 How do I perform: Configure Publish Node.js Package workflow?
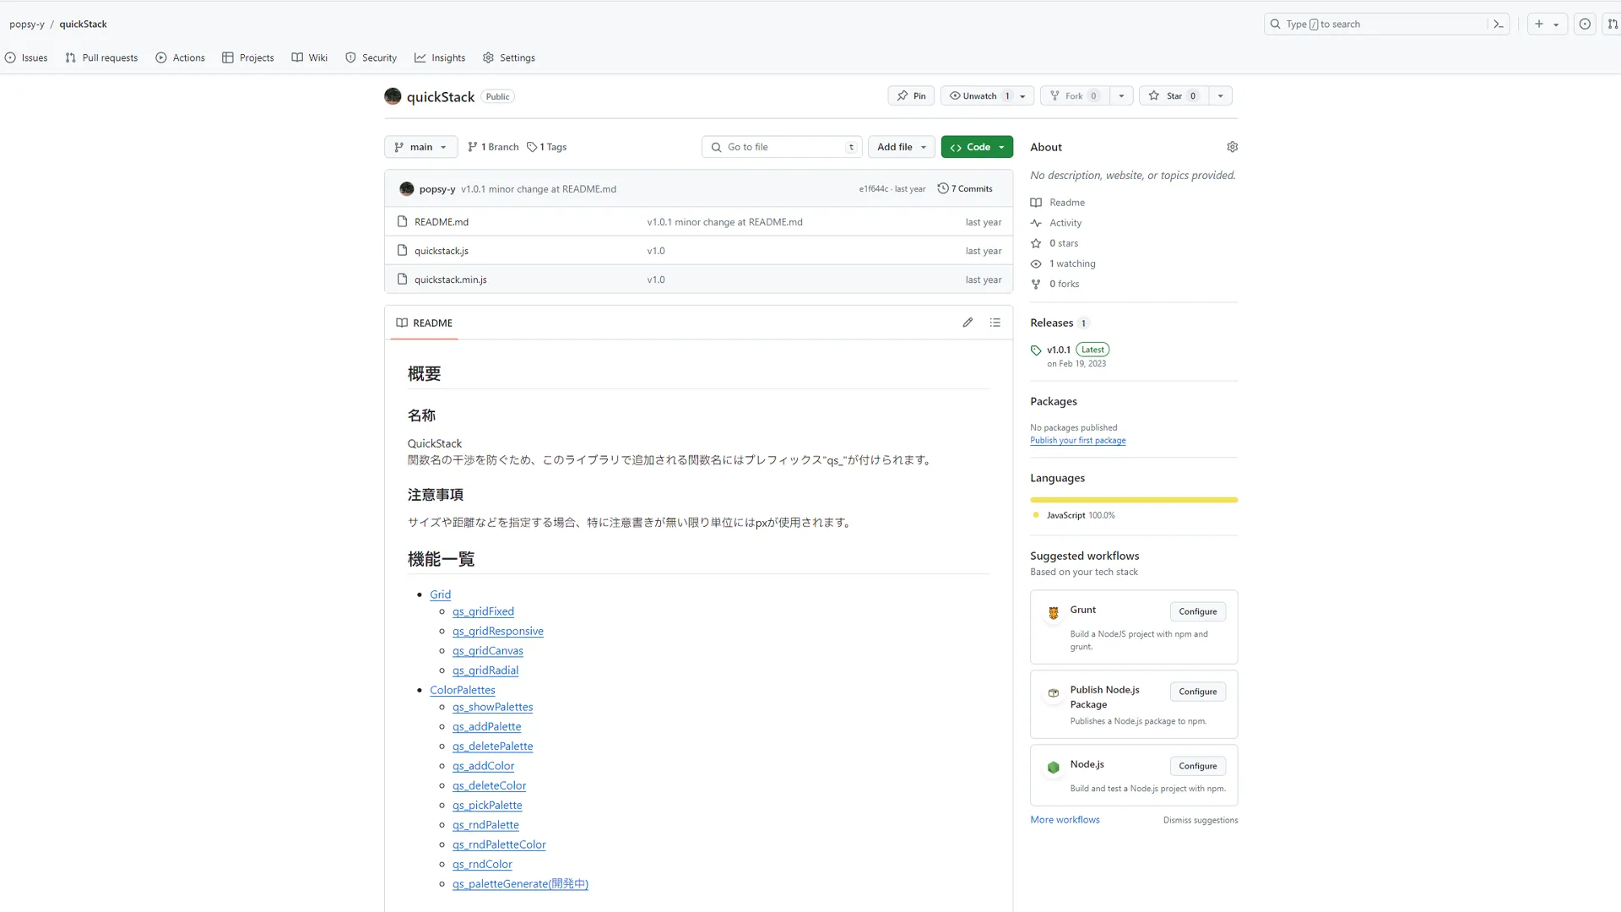[1197, 692]
